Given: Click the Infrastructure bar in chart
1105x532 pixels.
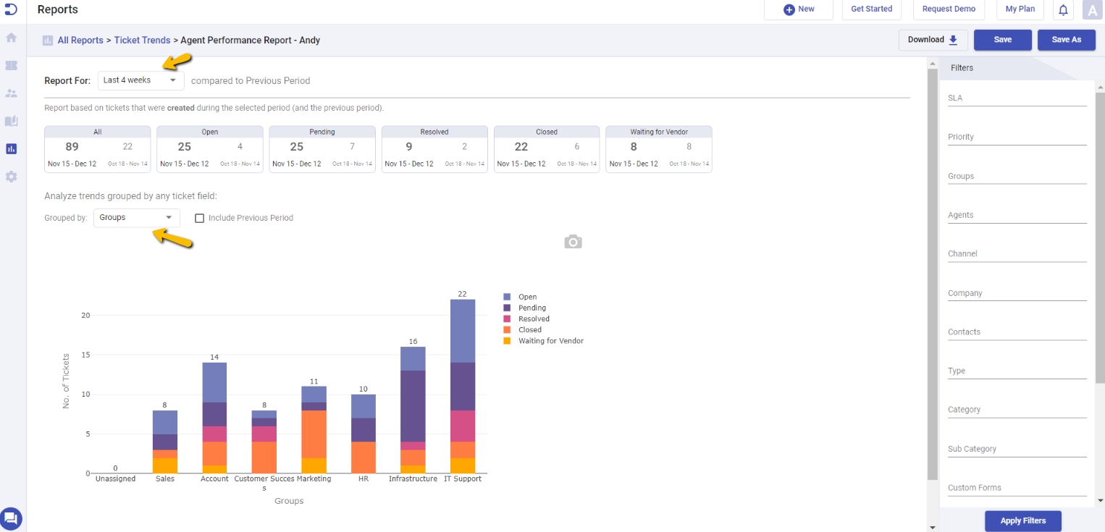Looking at the screenshot, I should (413, 410).
